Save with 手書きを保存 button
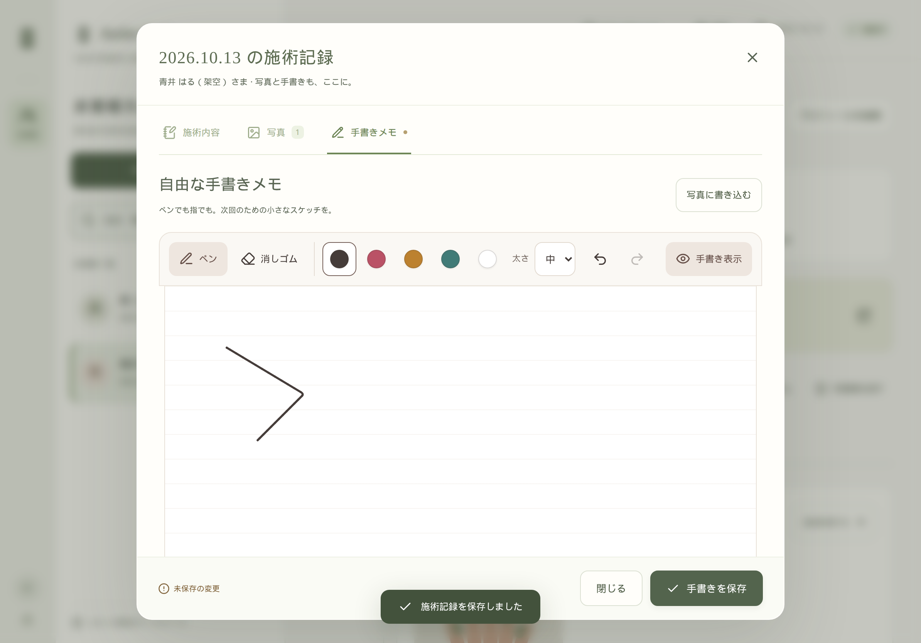This screenshot has height=643, width=921. point(706,588)
